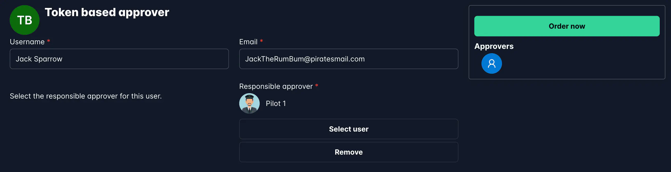Image resolution: width=671 pixels, height=172 pixels.
Task: Click the Order now button
Action: click(x=567, y=26)
